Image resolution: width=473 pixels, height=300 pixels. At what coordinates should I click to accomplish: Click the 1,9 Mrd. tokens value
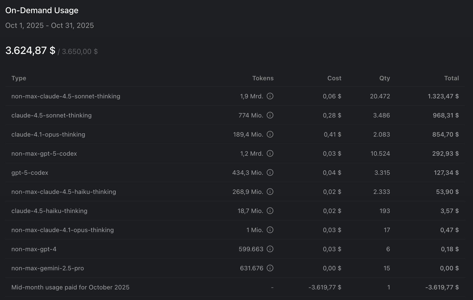(251, 96)
